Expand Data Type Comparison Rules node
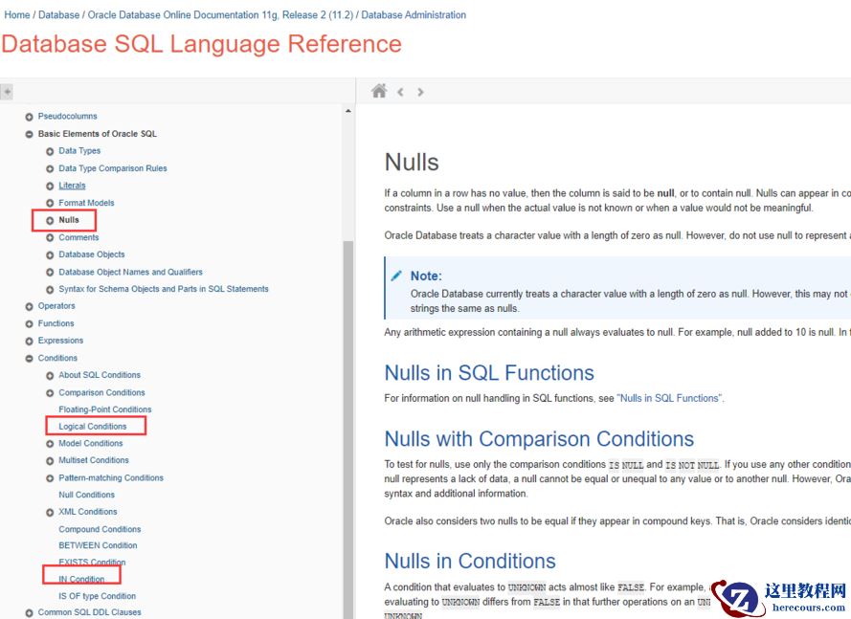This screenshot has height=619, width=851. pos(50,168)
